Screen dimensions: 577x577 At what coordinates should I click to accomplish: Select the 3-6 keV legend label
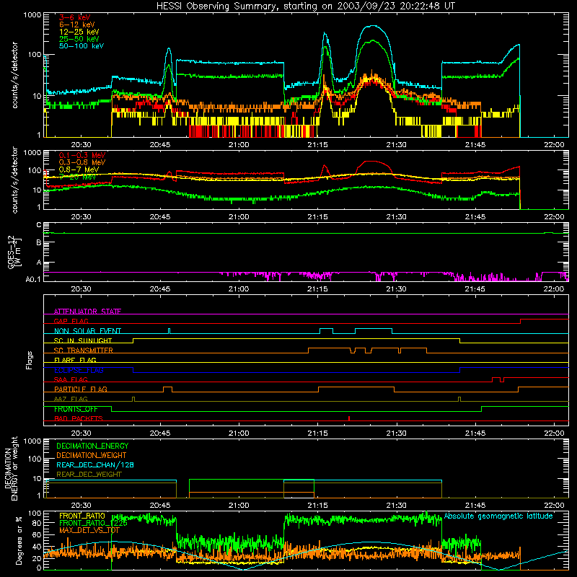click(x=75, y=17)
